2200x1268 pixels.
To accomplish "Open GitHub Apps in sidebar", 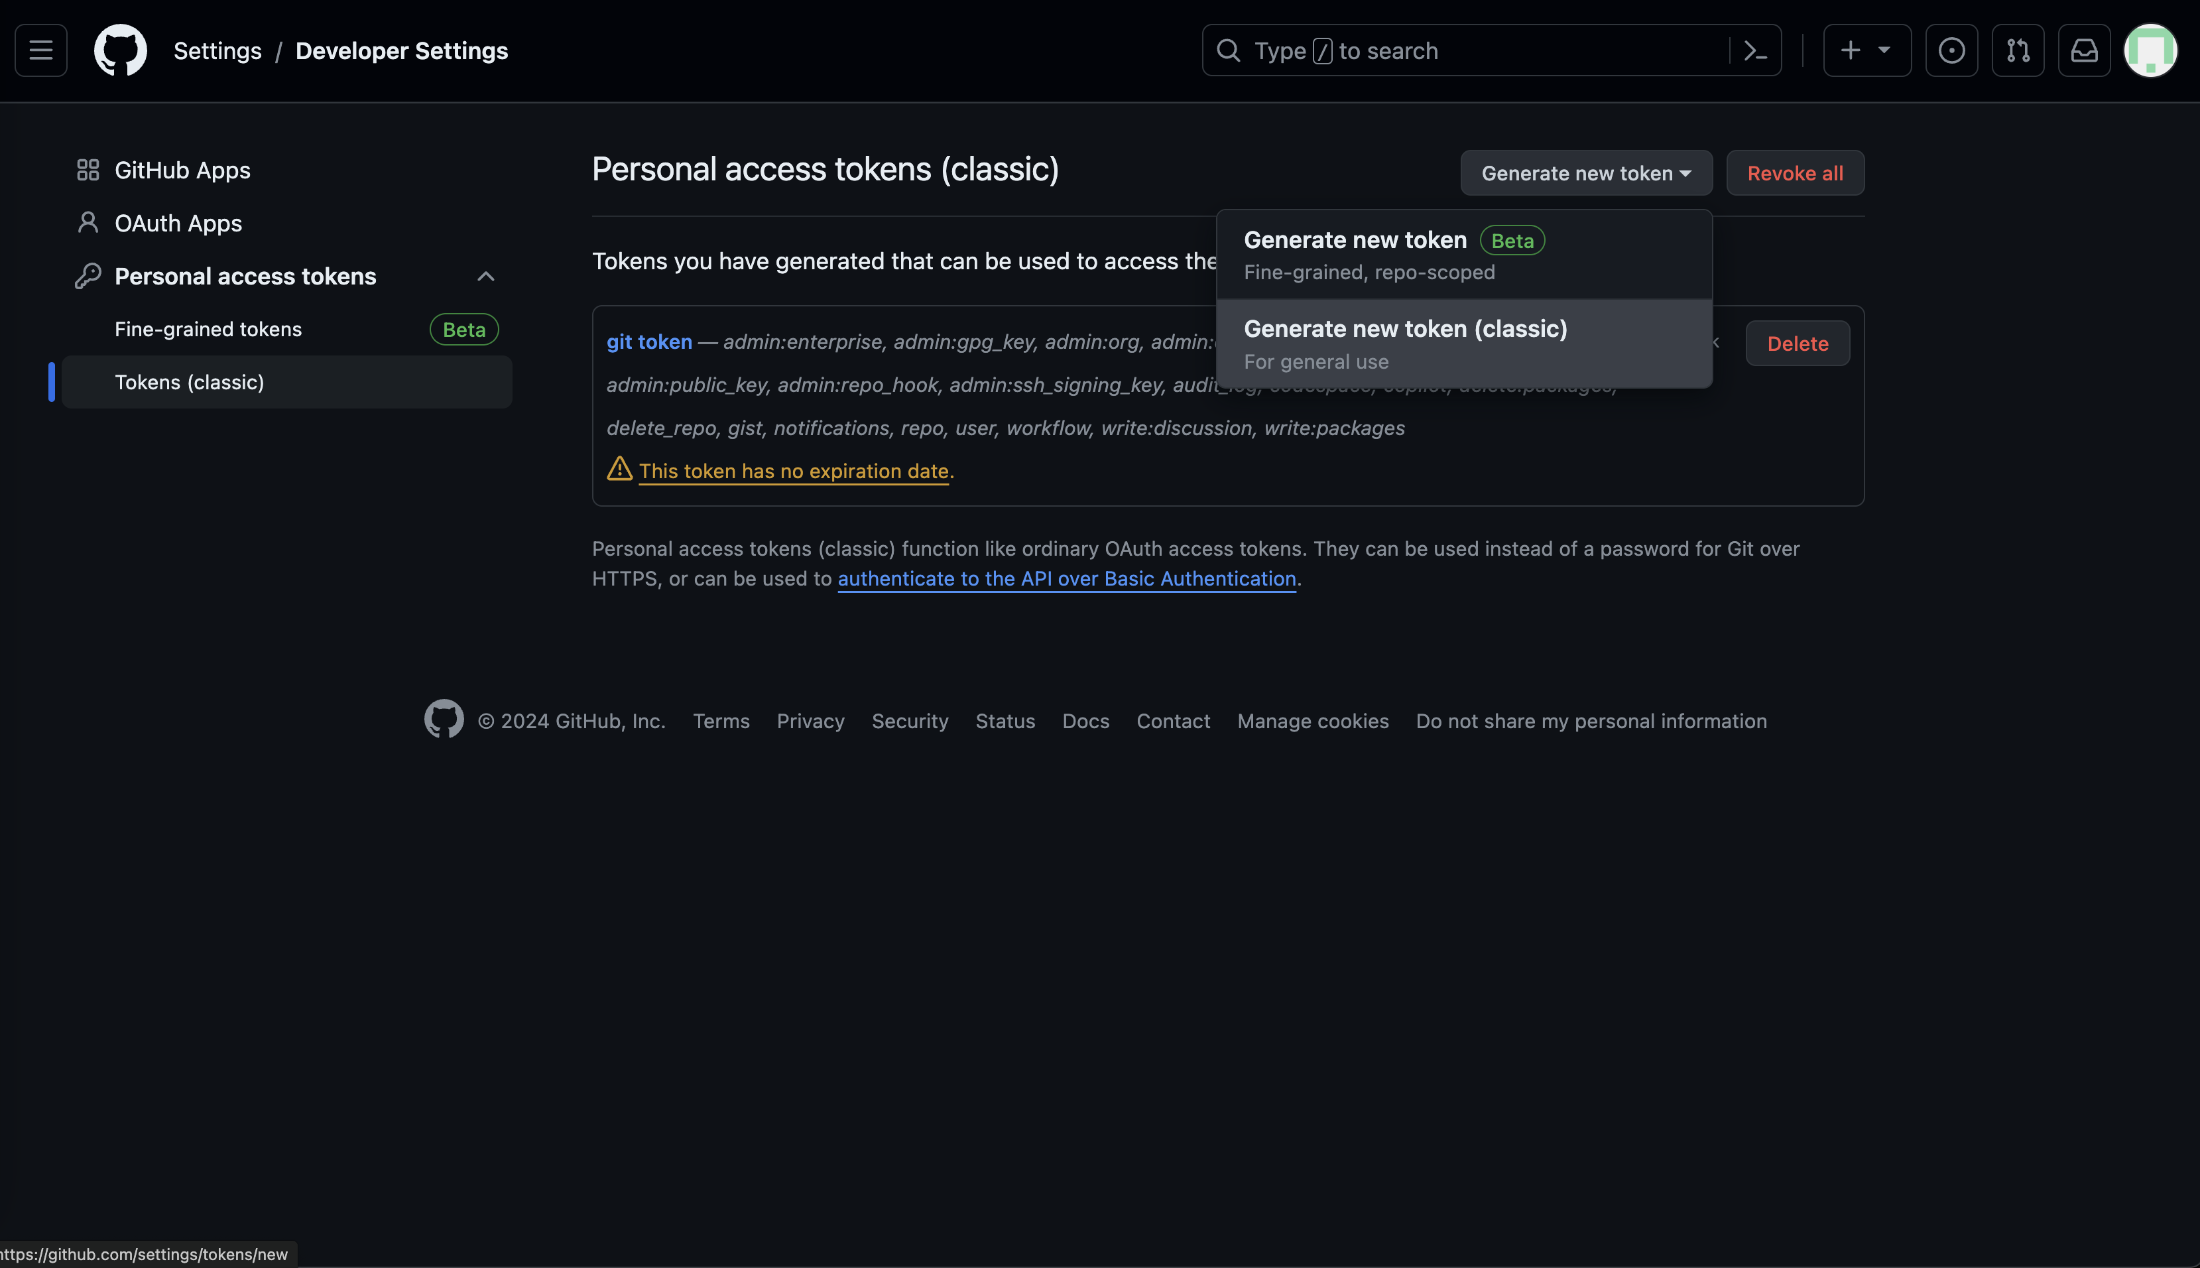I will click(x=182, y=170).
